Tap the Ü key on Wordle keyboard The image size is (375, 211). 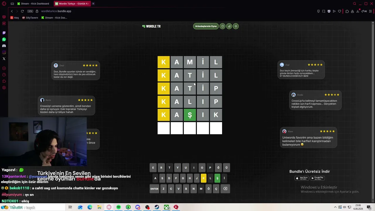pyautogui.click(x=226, y=168)
